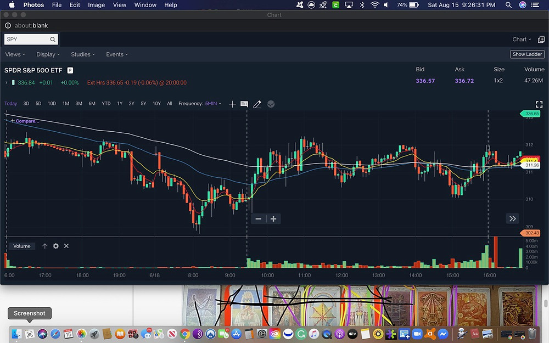549x343 pixels.
Task: Open Apple TV in the dock
Action: [352, 334]
